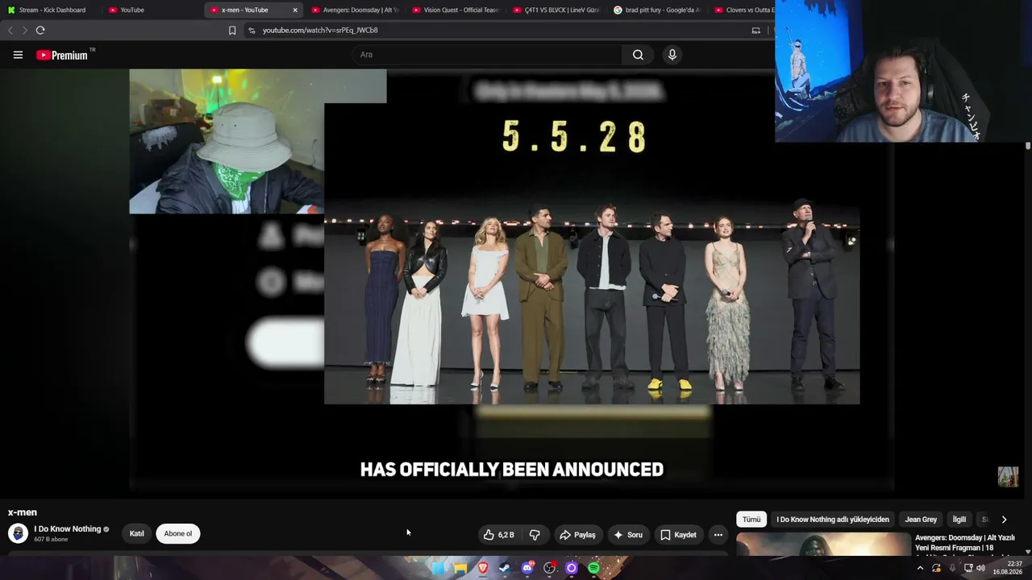The height and width of the screenshot is (580, 1032).
Task: Open File Explorer from taskbar
Action: 460,568
